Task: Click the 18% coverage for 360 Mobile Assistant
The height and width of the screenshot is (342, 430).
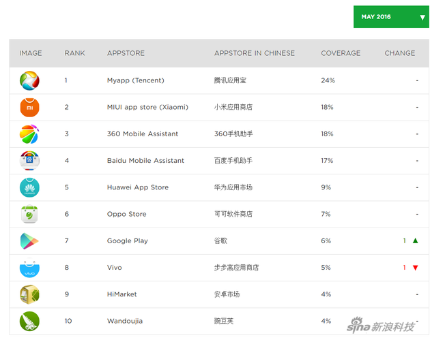Action: tap(327, 134)
